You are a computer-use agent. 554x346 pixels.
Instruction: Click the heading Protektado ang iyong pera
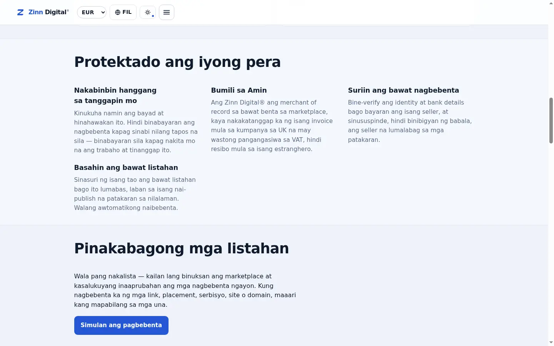tap(177, 62)
